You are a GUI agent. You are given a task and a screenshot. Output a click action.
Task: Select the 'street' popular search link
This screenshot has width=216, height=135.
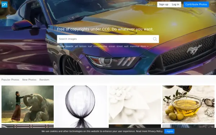pos(120,46)
